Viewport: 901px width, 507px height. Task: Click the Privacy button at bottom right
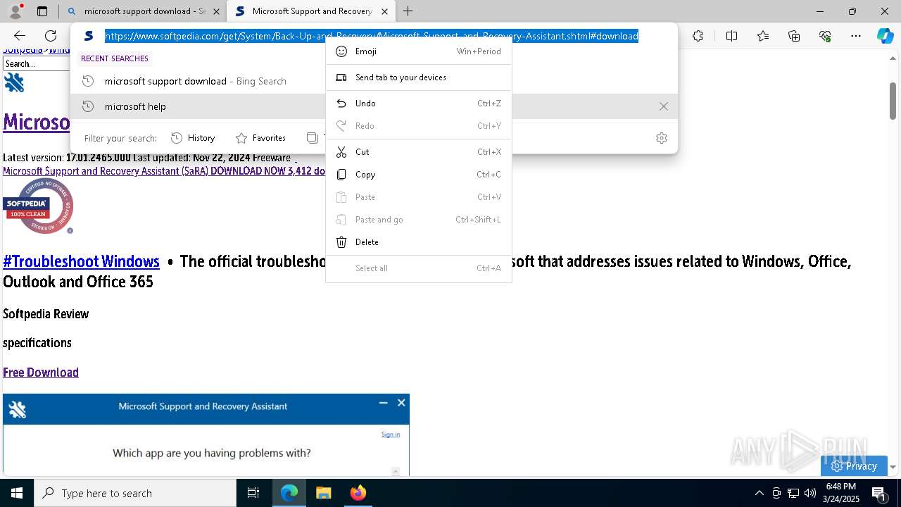(854, 466)
